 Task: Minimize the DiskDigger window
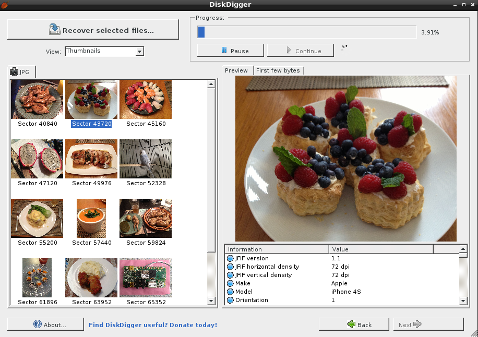coord(455,5)
